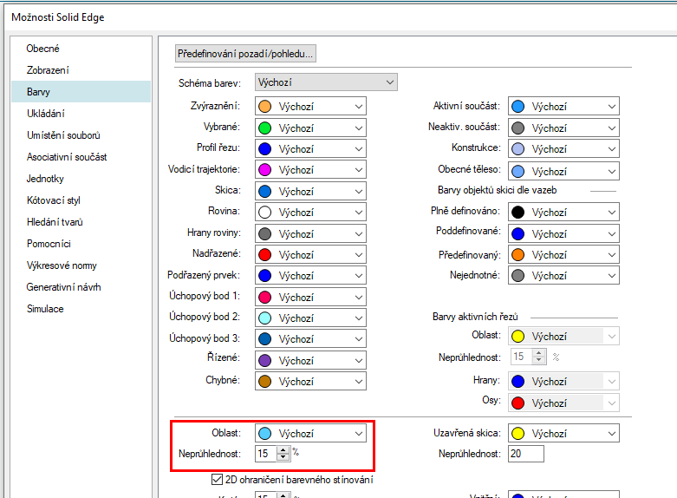This screenshot has height=498, width=677.
Task: Open the Nadřazené color dropdown
Action: click(x=310, y=254)
